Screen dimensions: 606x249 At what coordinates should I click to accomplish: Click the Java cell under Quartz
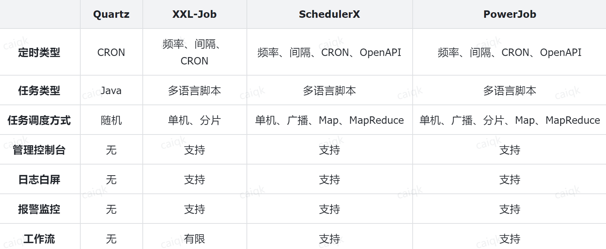[111, 90]
